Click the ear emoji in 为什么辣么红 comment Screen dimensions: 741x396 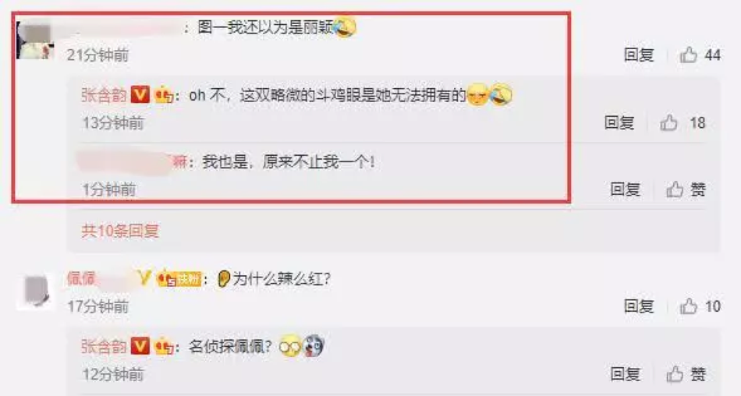pos(224,279)
